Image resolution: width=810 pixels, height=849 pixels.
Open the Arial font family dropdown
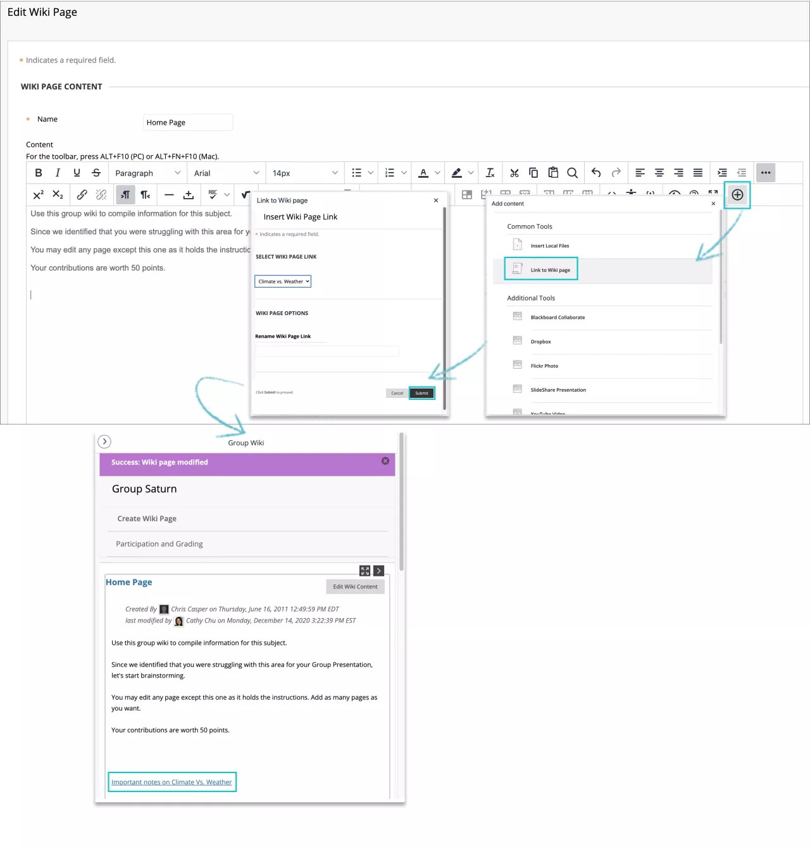[226, 172]
